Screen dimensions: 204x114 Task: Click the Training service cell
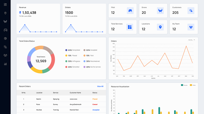pyautogui.click(x=56, y=110)
